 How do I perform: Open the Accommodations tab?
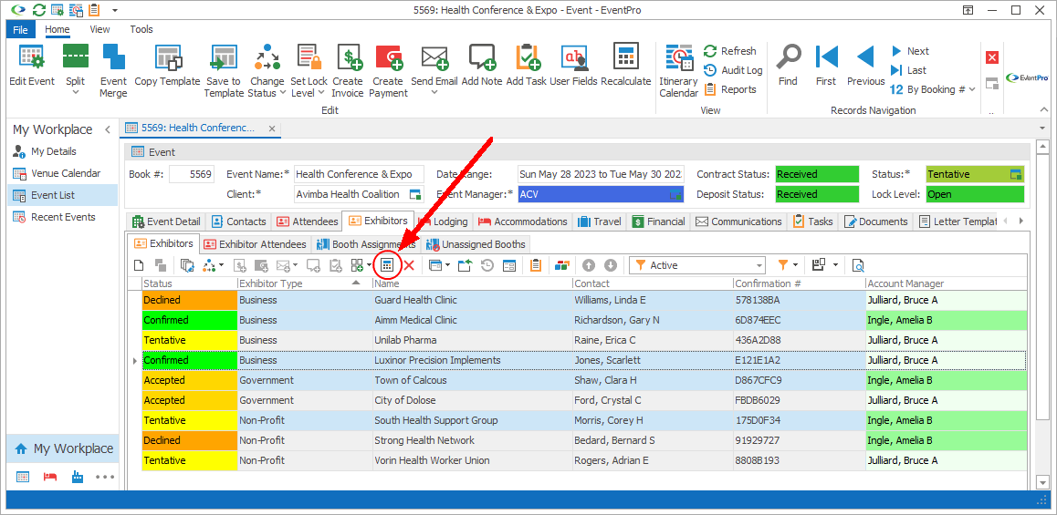point(523,221)
